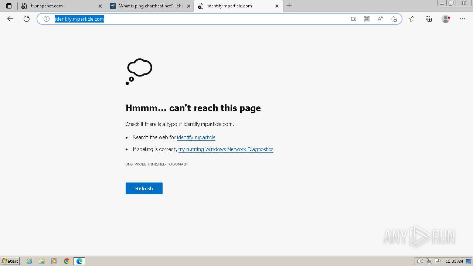The width and height of the screenshot is (473, 266).
Task: Select the 'can't reach this page' heading
Action: [x=193, y=108]
